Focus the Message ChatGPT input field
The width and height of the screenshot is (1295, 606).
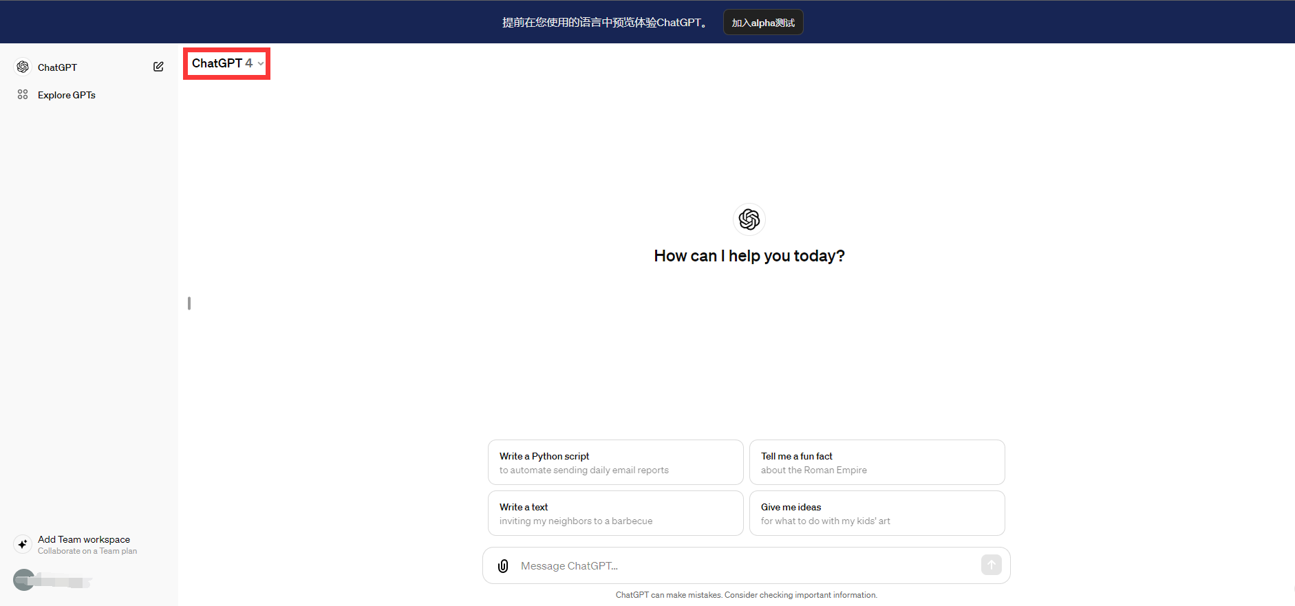point(747,565)
